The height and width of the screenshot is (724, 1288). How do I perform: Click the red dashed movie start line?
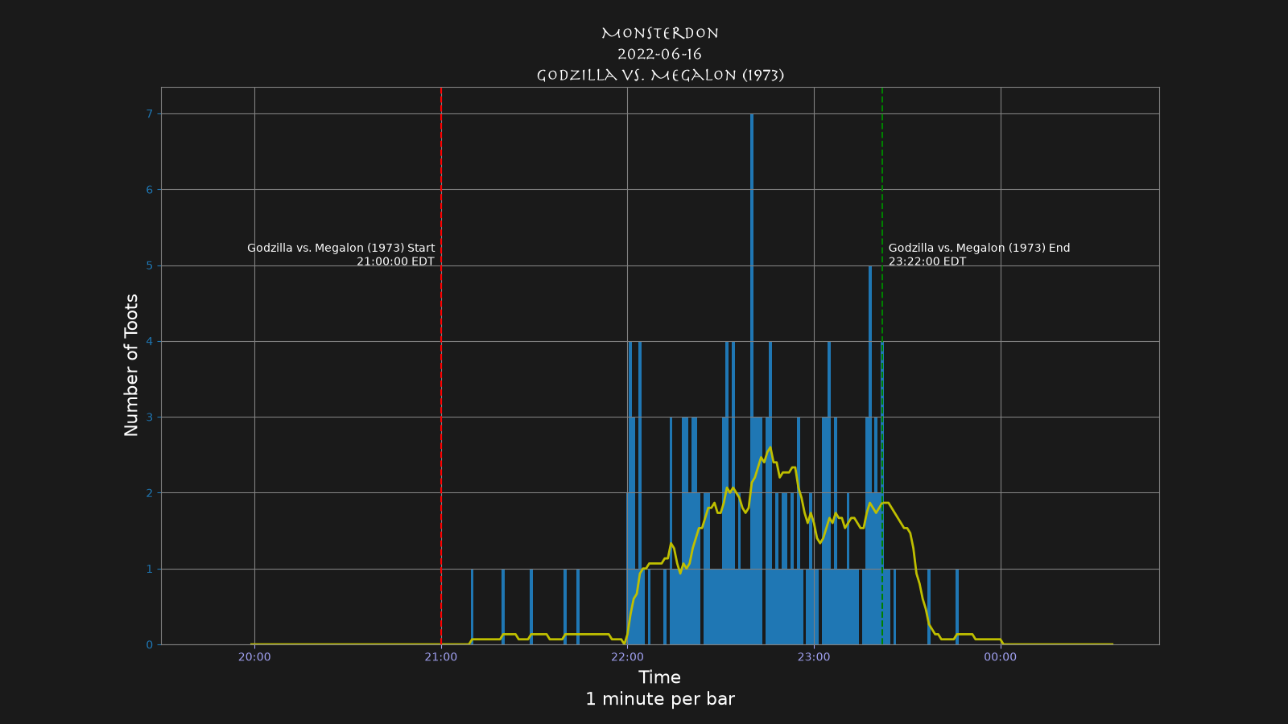click(x=441, y=365)
